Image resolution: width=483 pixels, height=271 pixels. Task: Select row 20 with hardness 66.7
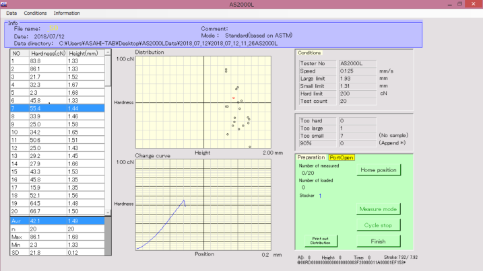[57, 211]
